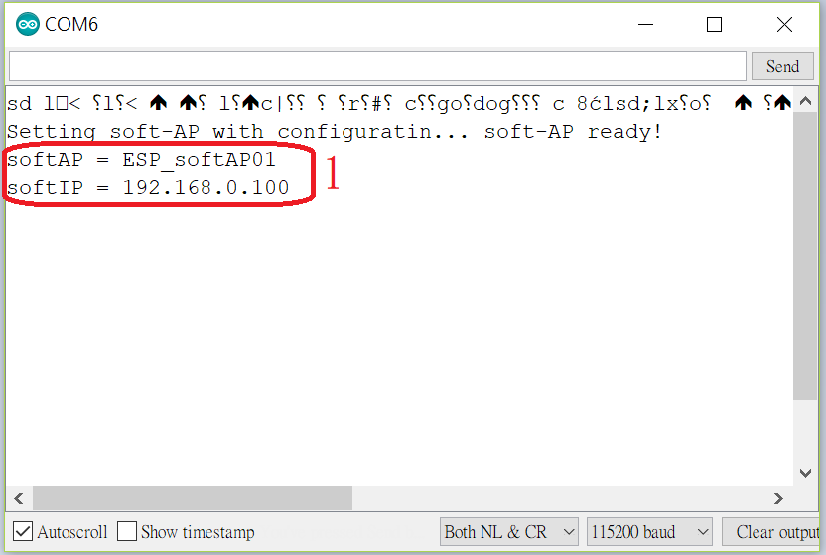Viewport: 826px width, 555px height.
Task: Click the Autoscroll label text
Action: [x=72, y=532]
